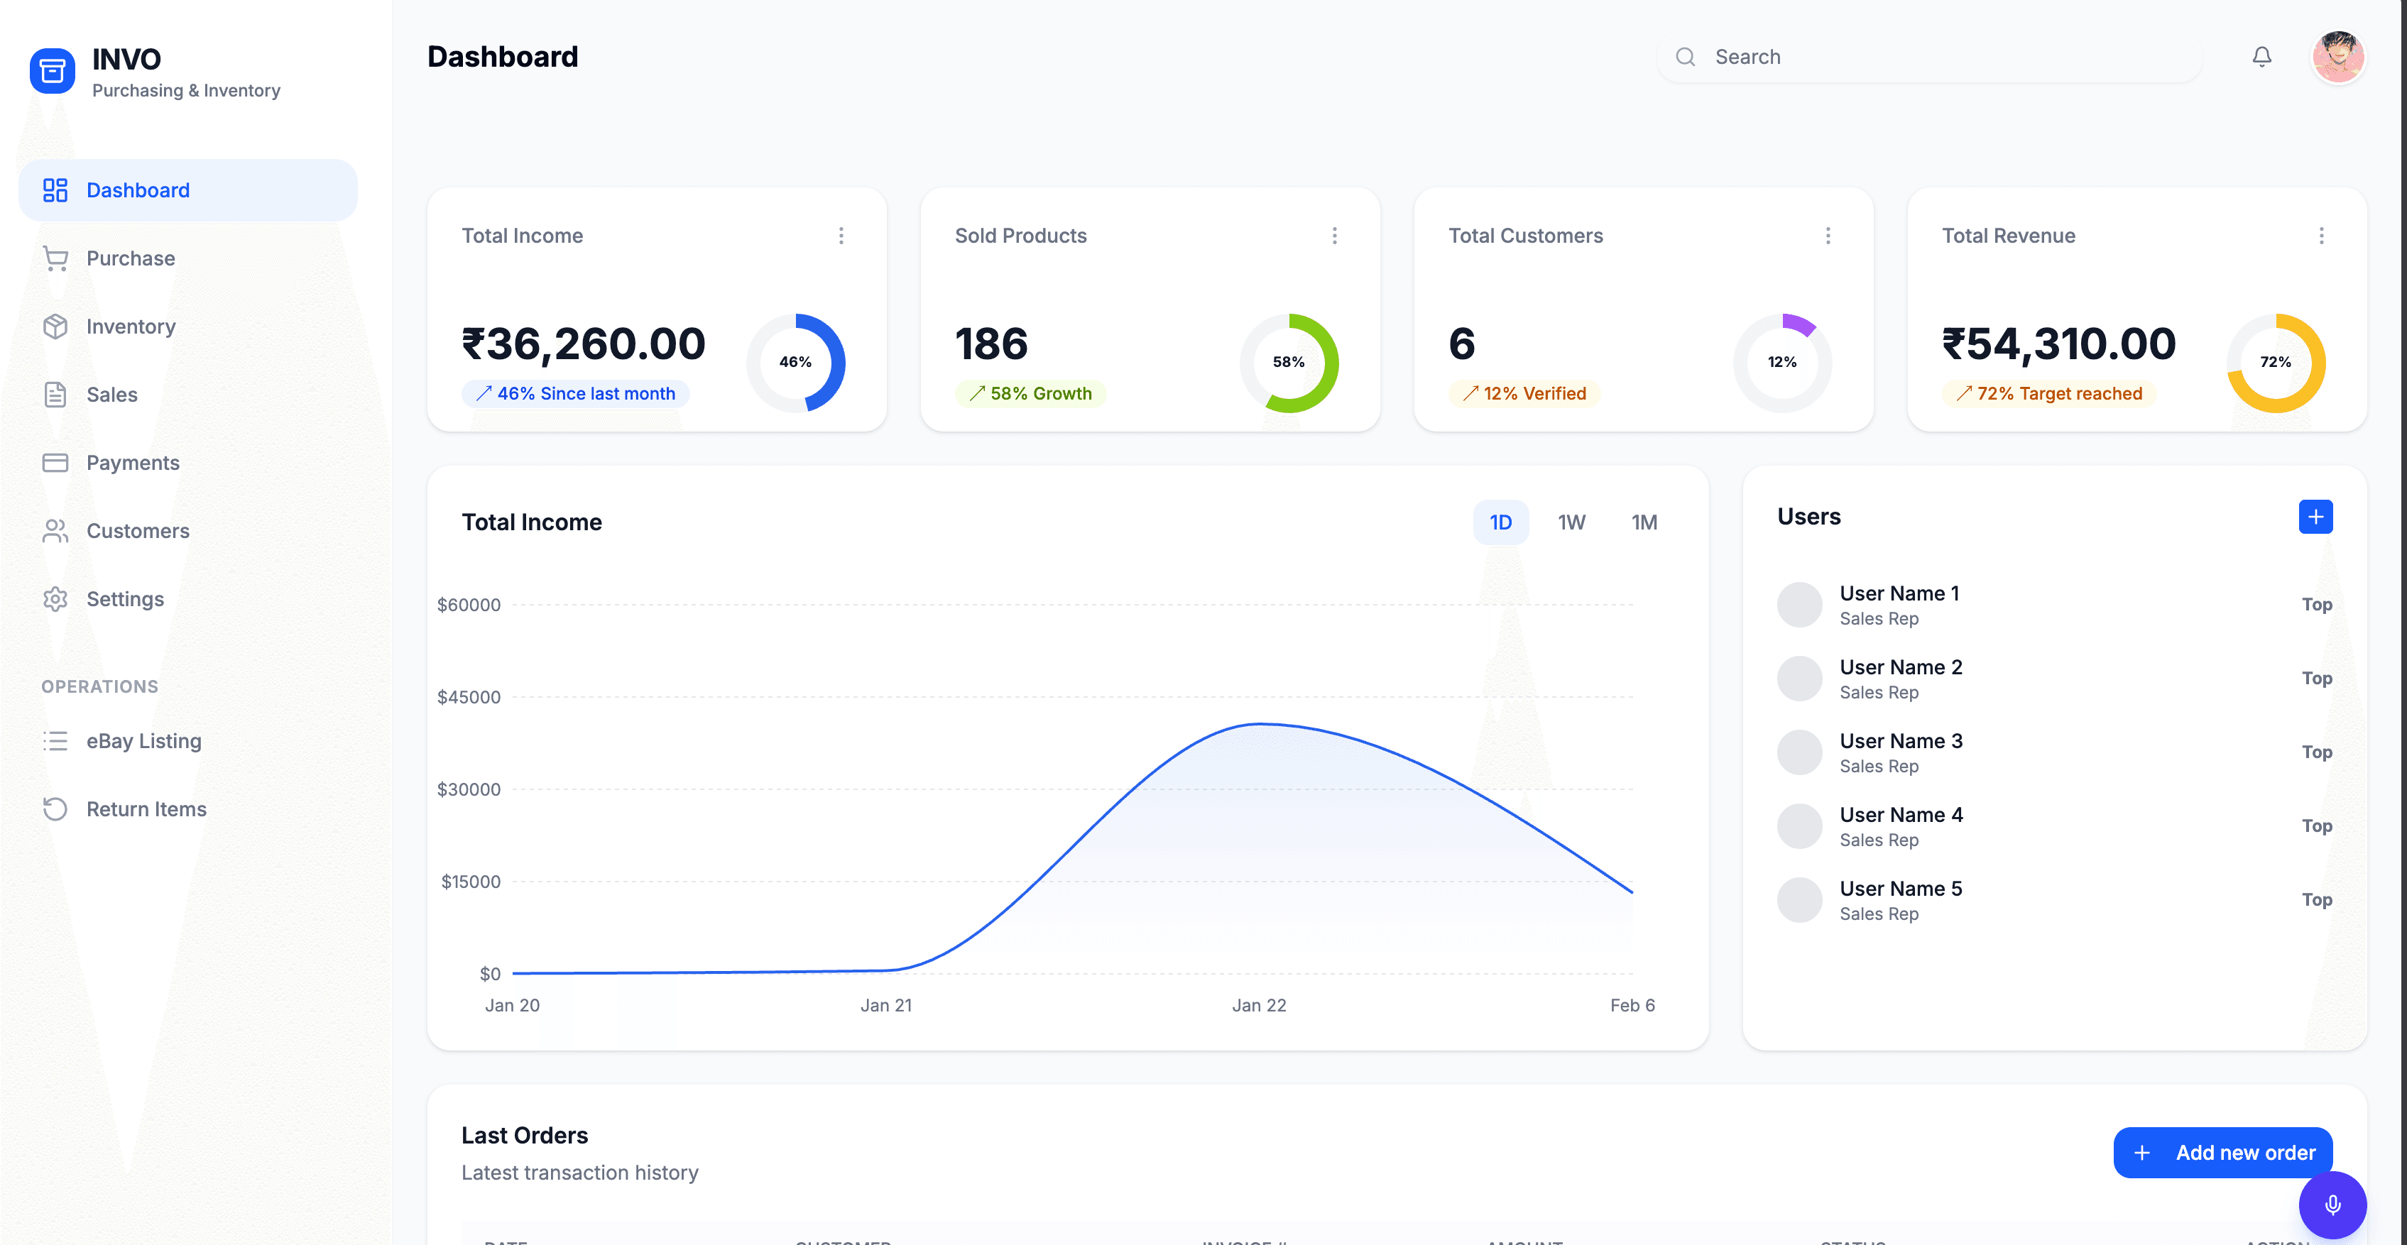Open Total Income card options menu
This screenshot has width=2407, height=1245.
841,236
